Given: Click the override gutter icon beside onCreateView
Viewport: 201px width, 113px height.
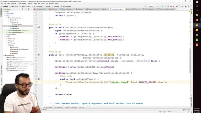Looking at the screenshot, I should (39, 55).
